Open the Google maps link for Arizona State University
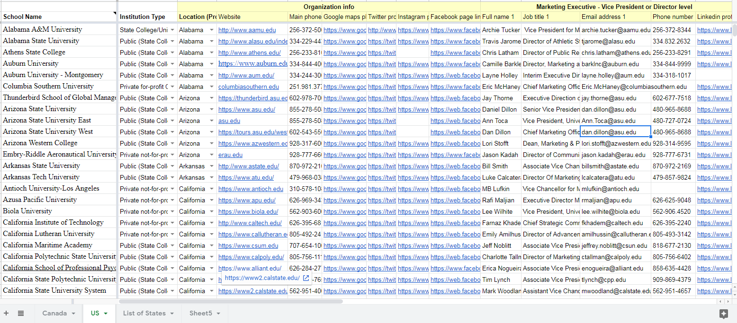 coord(344,109)
